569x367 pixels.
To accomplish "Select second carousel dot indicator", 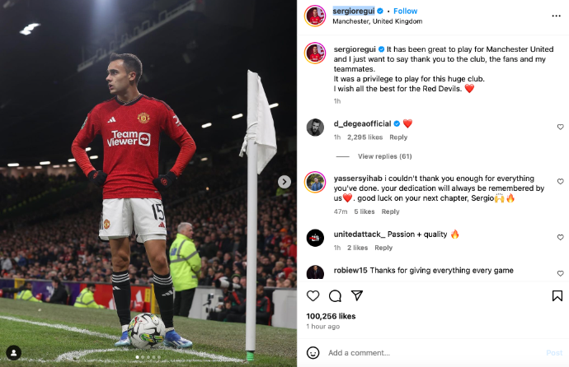I will point(143,357).
